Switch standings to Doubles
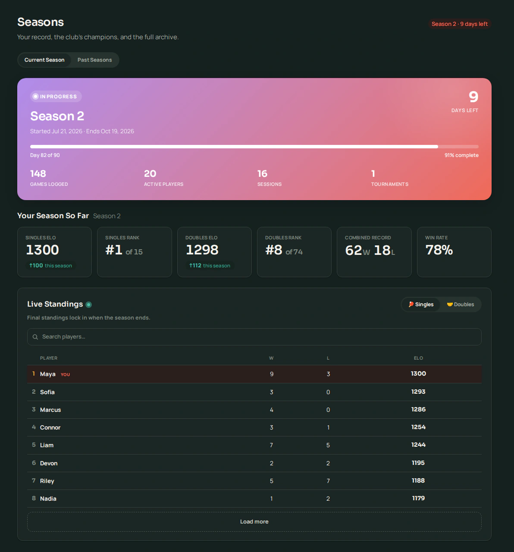 tap(460, 304)
